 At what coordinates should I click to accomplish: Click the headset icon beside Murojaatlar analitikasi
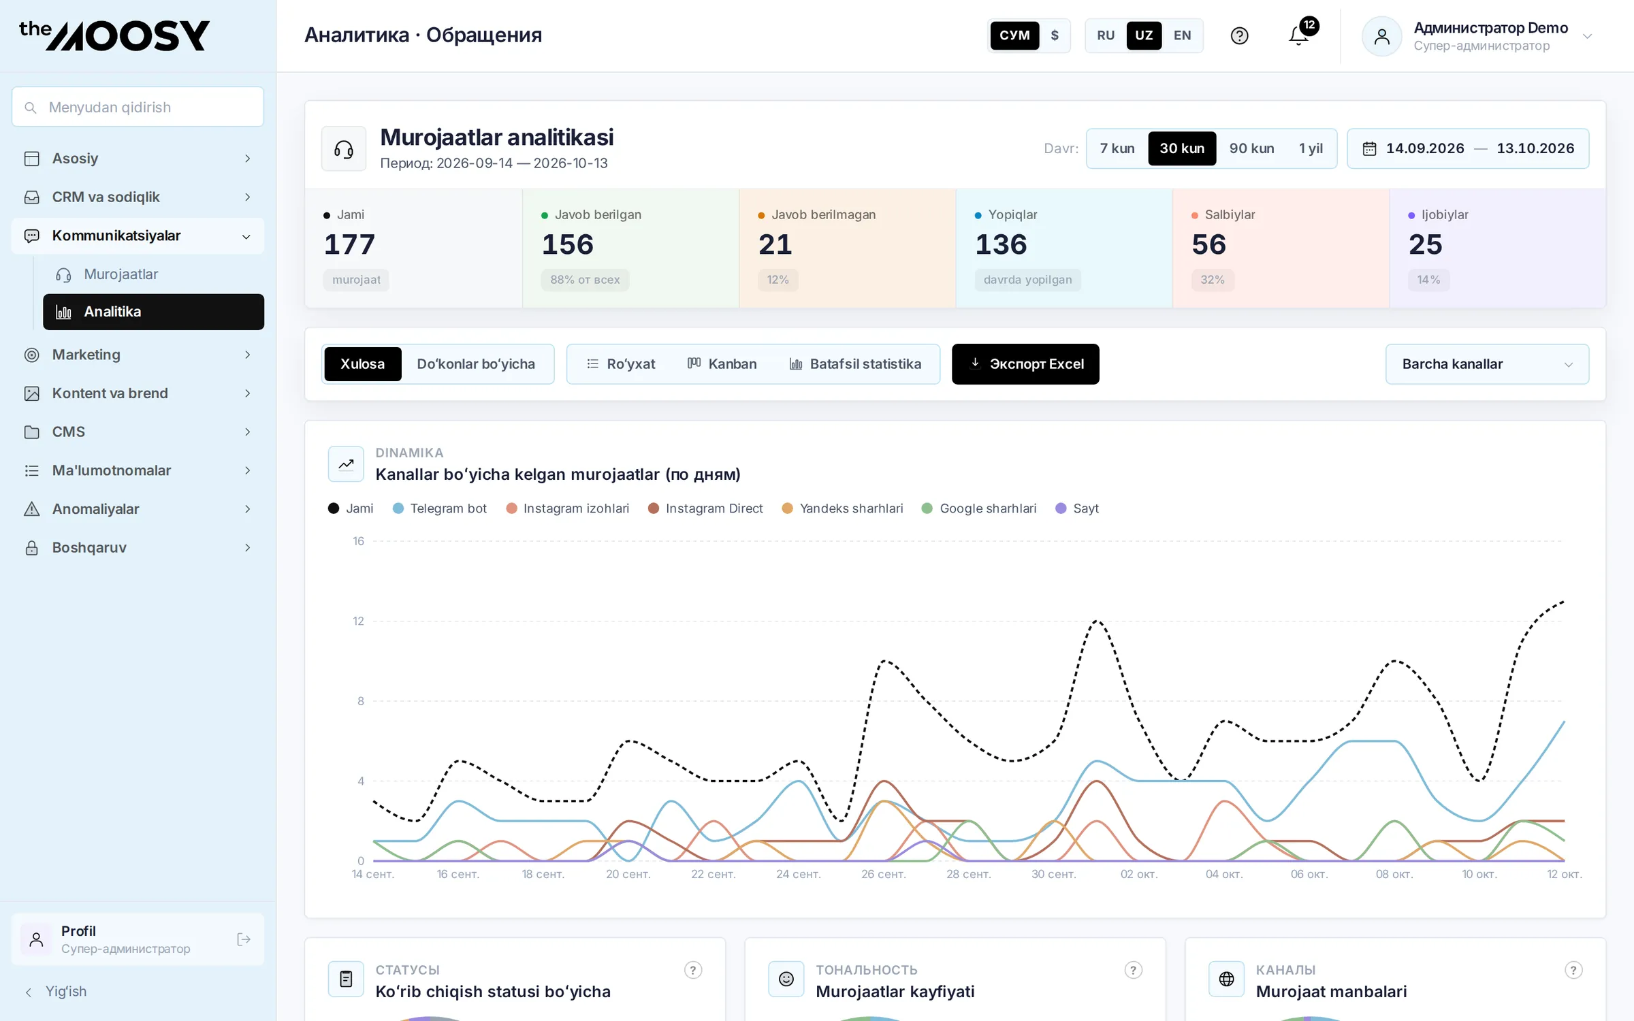[344, 148]
